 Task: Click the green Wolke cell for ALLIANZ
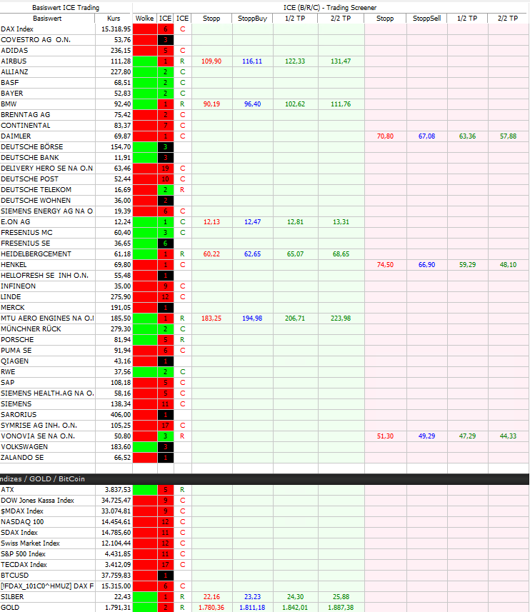[145, 72]
